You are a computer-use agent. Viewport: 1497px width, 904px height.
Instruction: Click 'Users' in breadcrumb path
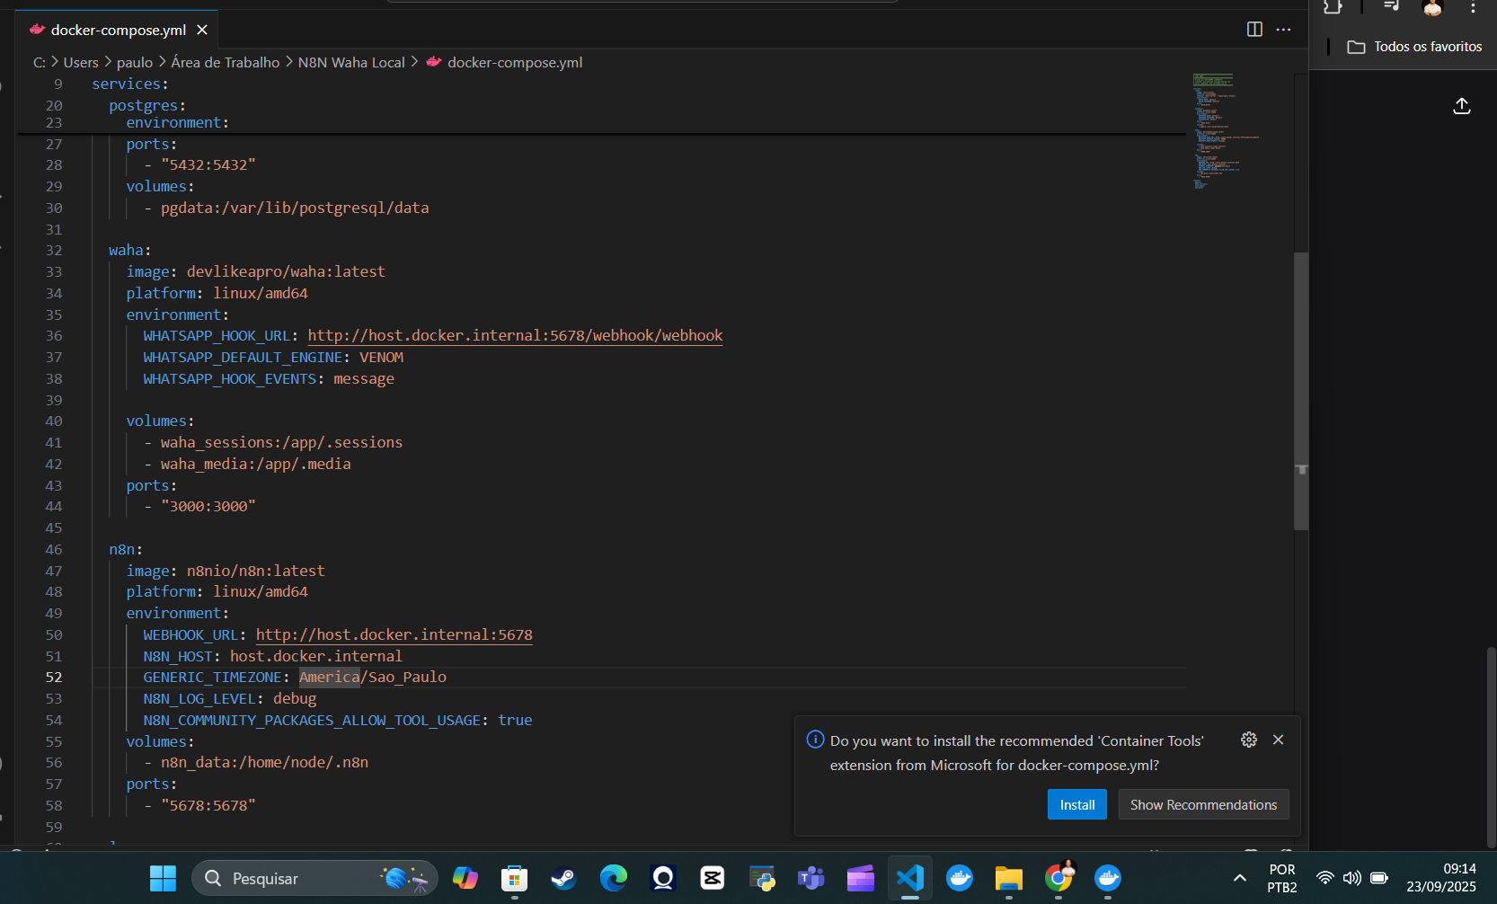coord(81,62)
